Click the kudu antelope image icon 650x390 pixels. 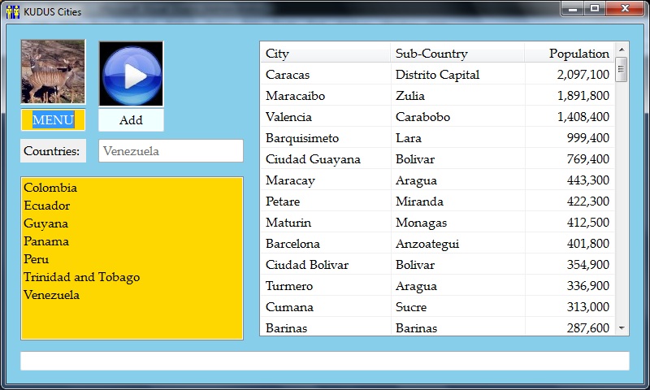click(53, 72)
